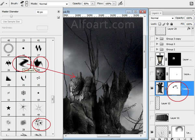The image size is (195, 140).
Task: Pick the scattered spatter brush labeled 64
Action: 38,122
